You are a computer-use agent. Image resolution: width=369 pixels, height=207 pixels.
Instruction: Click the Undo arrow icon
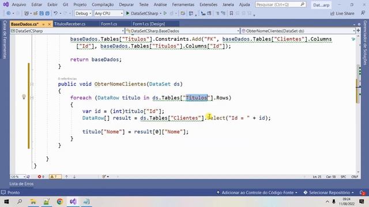tap(55, 13)
